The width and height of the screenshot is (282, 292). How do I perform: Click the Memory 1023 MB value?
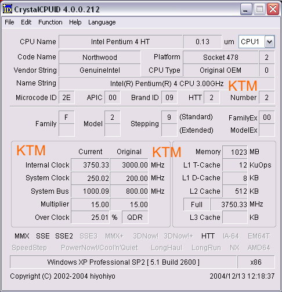(235, 152)
